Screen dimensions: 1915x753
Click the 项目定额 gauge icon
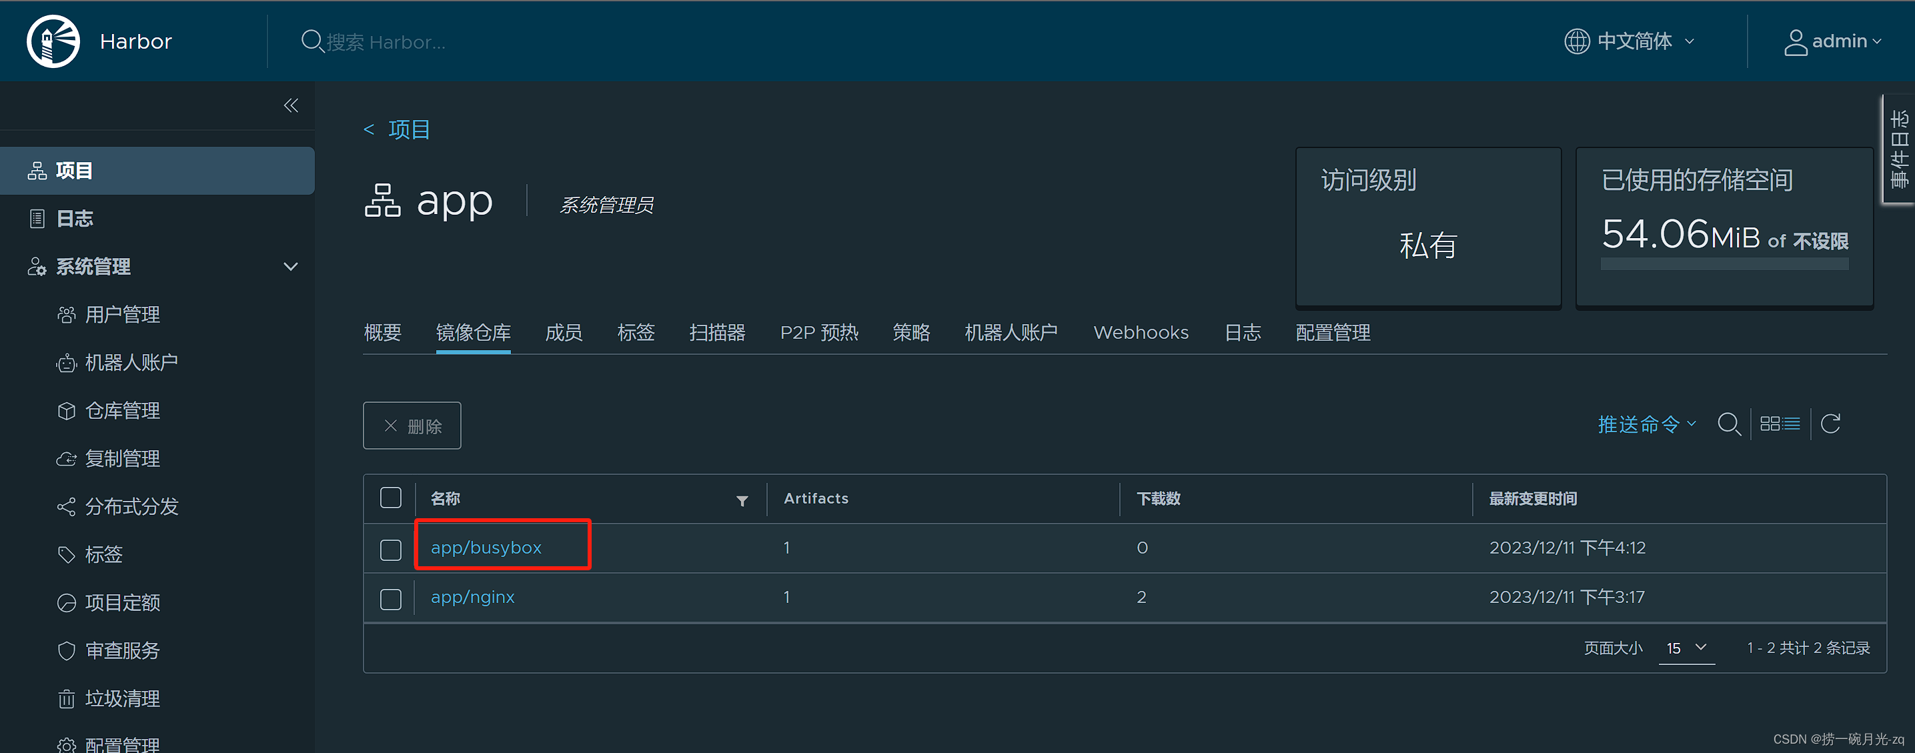coord(66,603)
